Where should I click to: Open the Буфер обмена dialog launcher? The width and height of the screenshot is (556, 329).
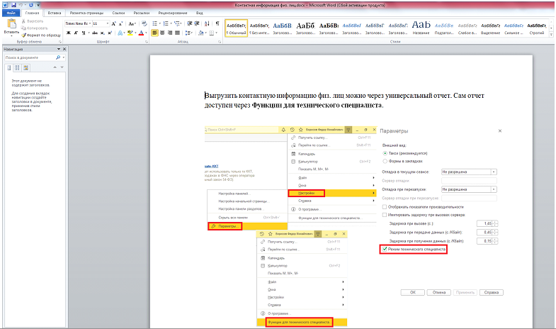[x=60, y=42]
